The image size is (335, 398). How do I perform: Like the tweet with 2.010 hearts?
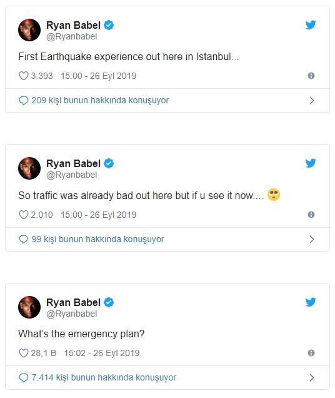coord(24,215)
